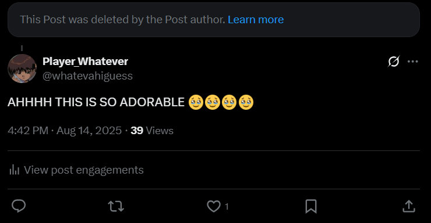This screenshot has width=431, height=223.
Task: View post engagements
Action: [x=76, y=170]
